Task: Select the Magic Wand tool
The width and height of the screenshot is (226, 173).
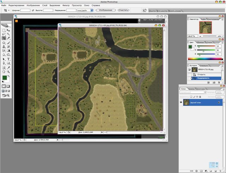Action: (x=8, y=34)
